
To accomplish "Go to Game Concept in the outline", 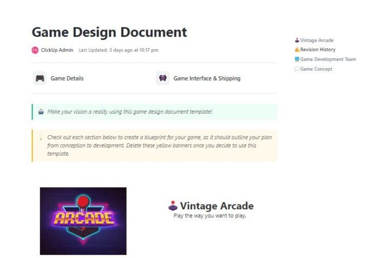I will [x=316, y=69].
